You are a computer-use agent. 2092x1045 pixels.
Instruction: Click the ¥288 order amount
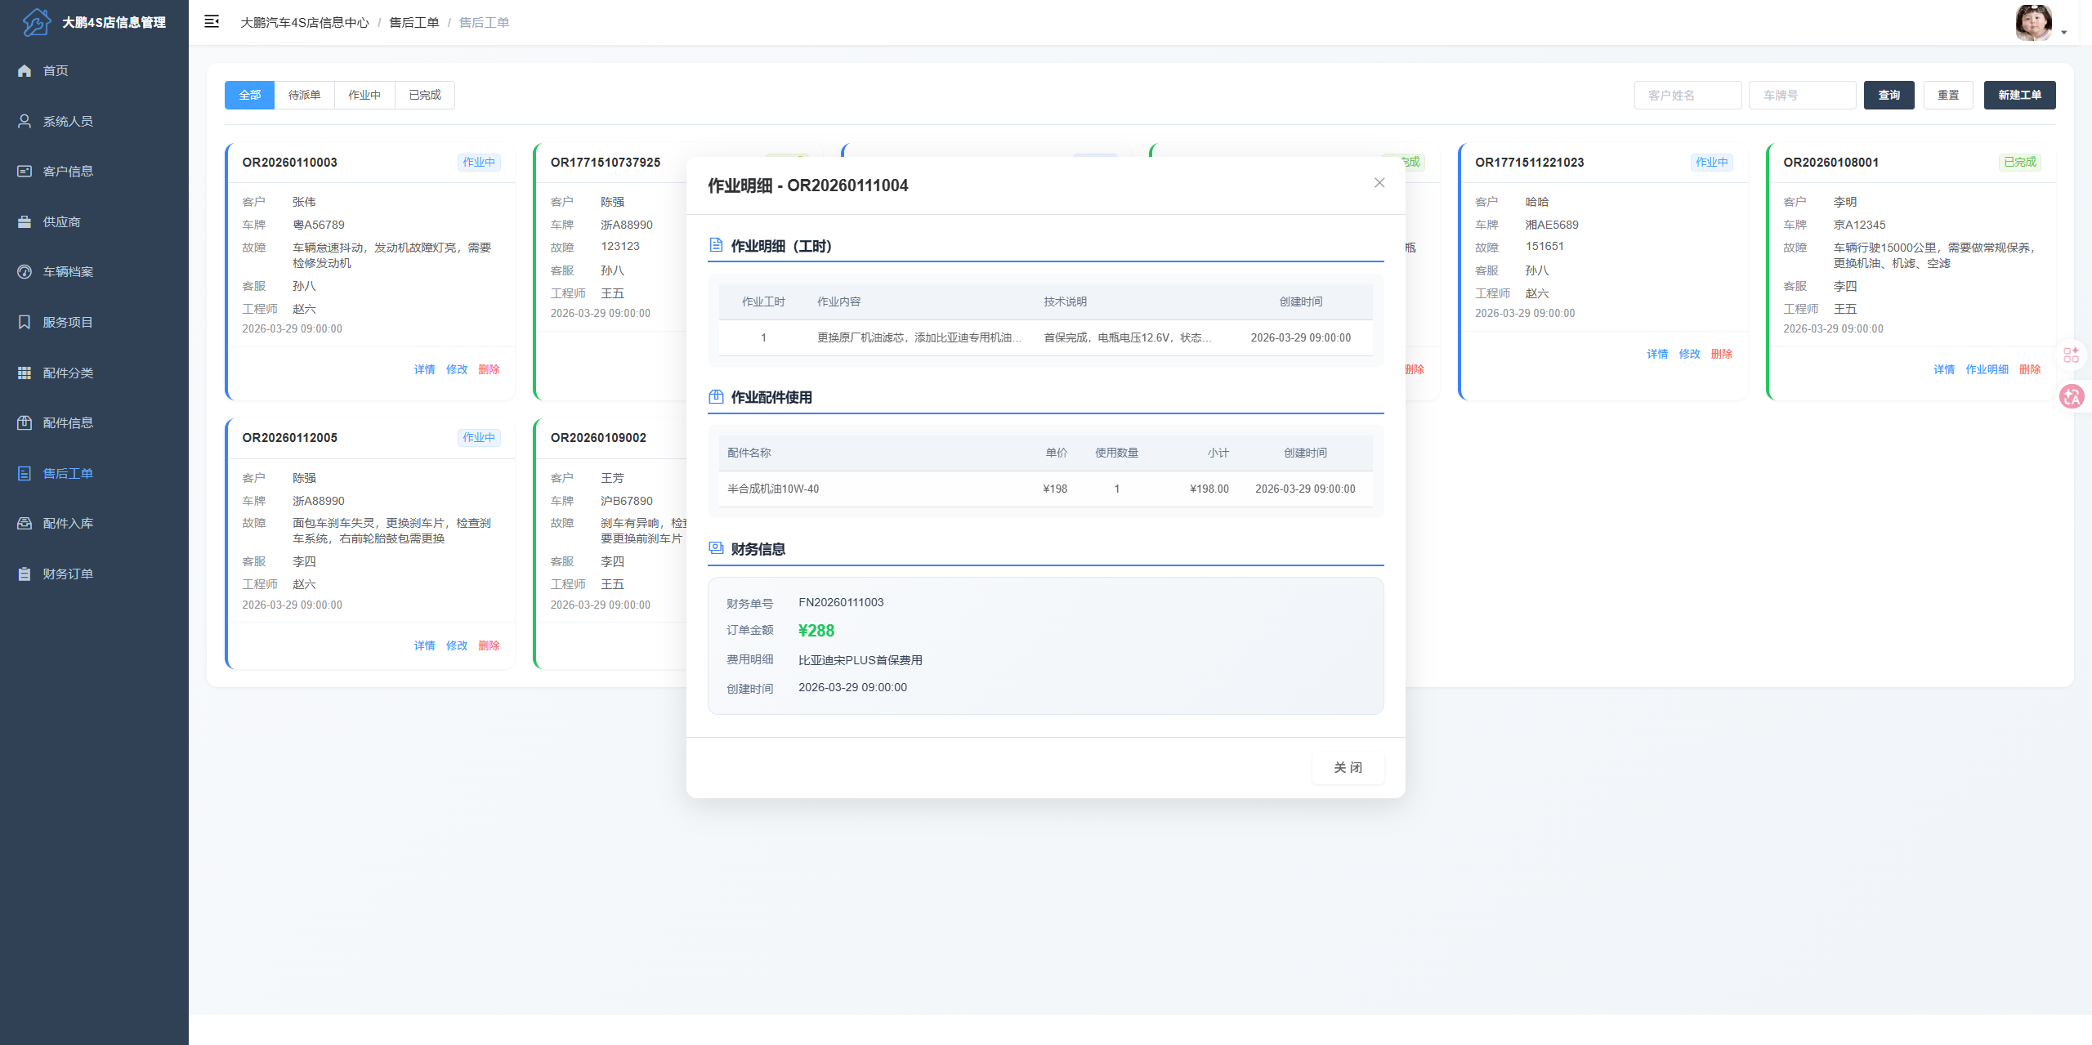pos(816,630)
